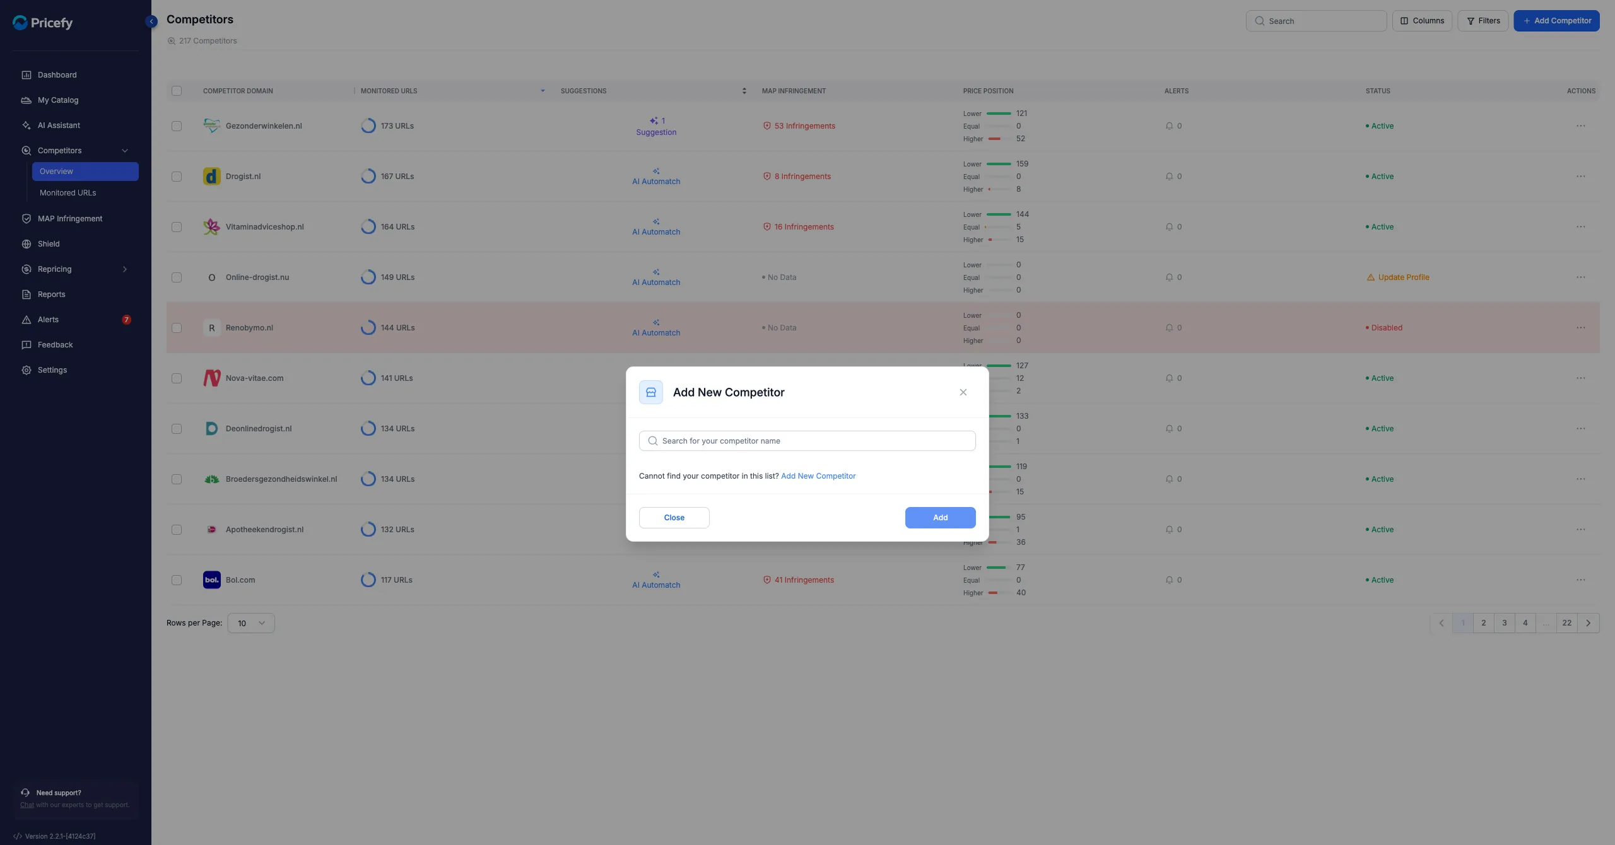Click the Bol.com logo icon
The width and height of the screenshot is (1615, 845).
point(212,580)
